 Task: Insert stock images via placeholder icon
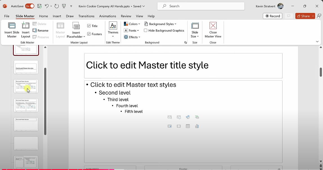click(x=170, y=117)
